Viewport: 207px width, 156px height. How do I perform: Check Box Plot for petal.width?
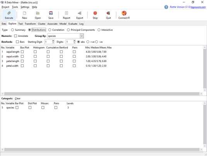22,66
